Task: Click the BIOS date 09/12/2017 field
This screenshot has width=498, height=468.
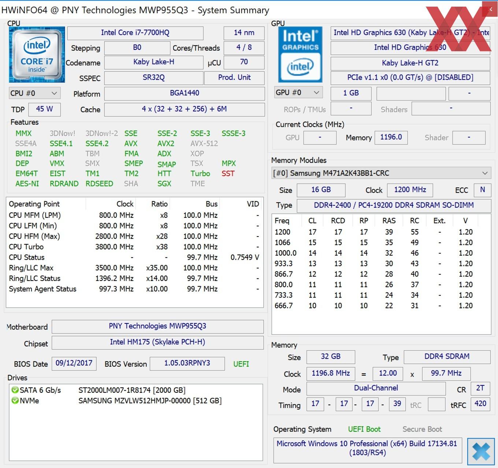Action: 74,363
